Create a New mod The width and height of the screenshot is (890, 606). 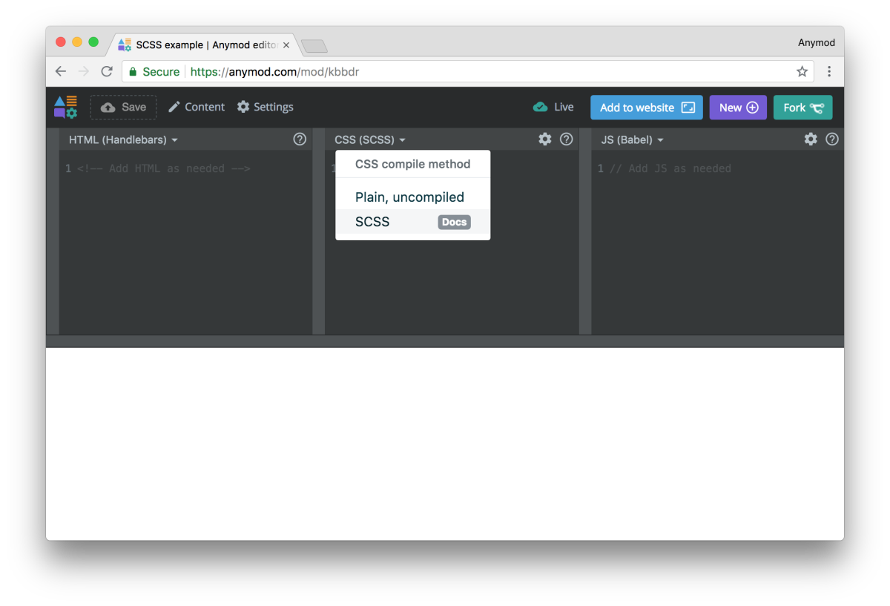pyautogui.click(x=738, y=108)
